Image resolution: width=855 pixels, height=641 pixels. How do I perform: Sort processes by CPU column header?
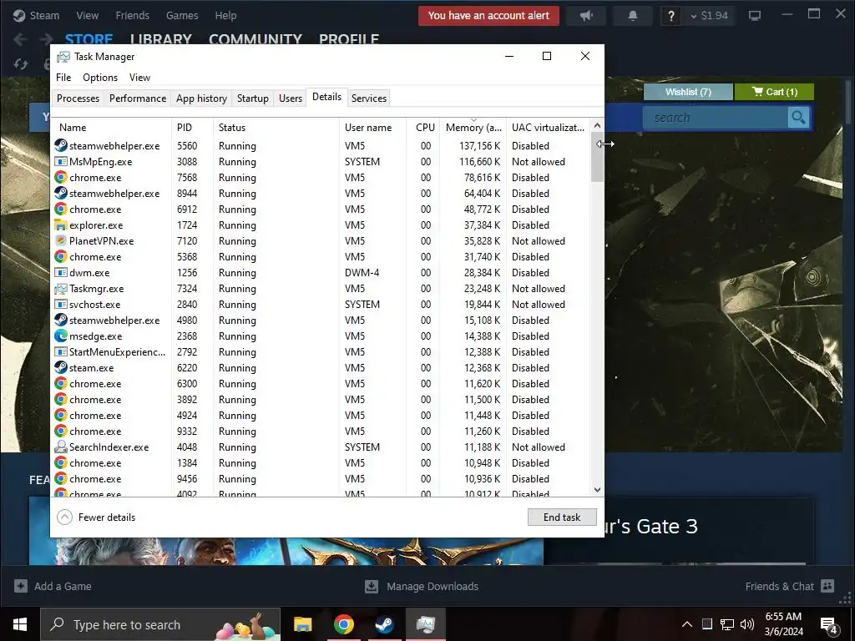423,127
